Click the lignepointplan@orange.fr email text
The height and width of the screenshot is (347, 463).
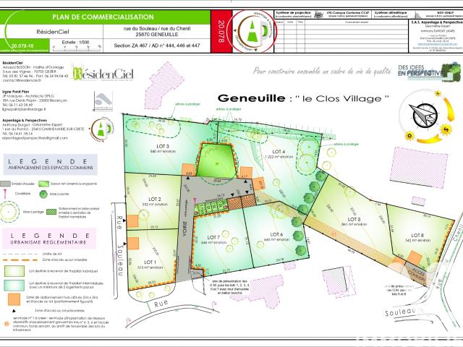(24, 109)
